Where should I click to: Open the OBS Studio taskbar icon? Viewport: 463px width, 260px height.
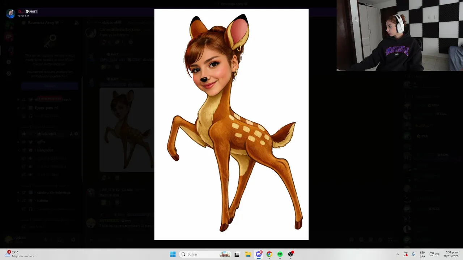tap(290, 254)
